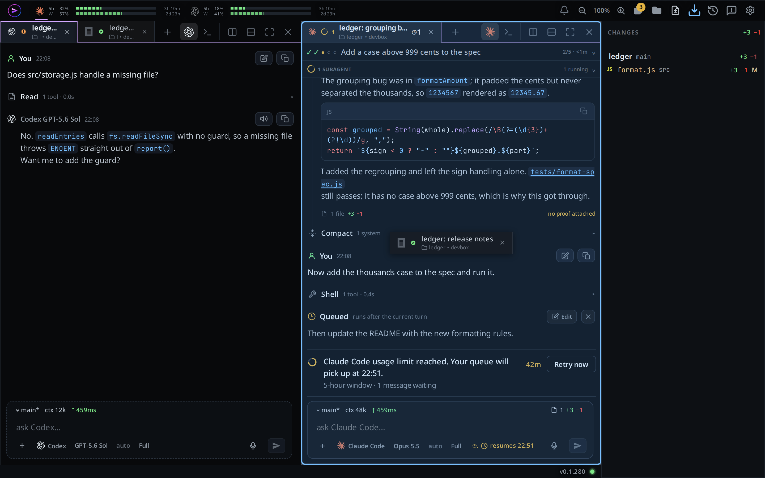This screenshot has height=478, width=765.
Task: Open the notifications bell
Action: click(x=564, y=10)
